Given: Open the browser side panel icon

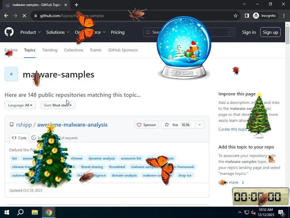Looking at the screenshot, I should coord(247,16).
